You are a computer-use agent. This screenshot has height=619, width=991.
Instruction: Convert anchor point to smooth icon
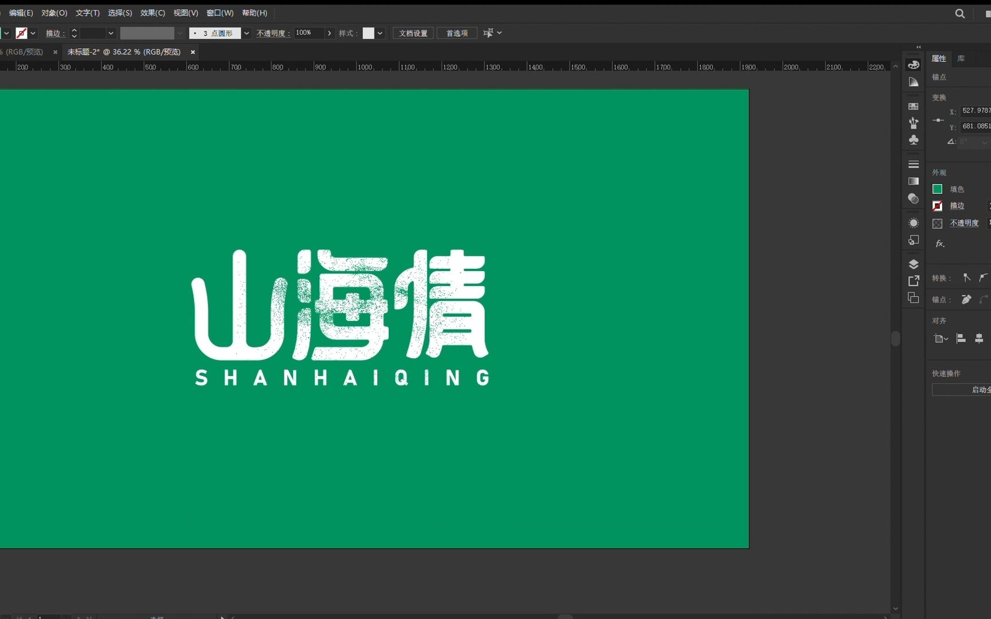tap(984, 277)
